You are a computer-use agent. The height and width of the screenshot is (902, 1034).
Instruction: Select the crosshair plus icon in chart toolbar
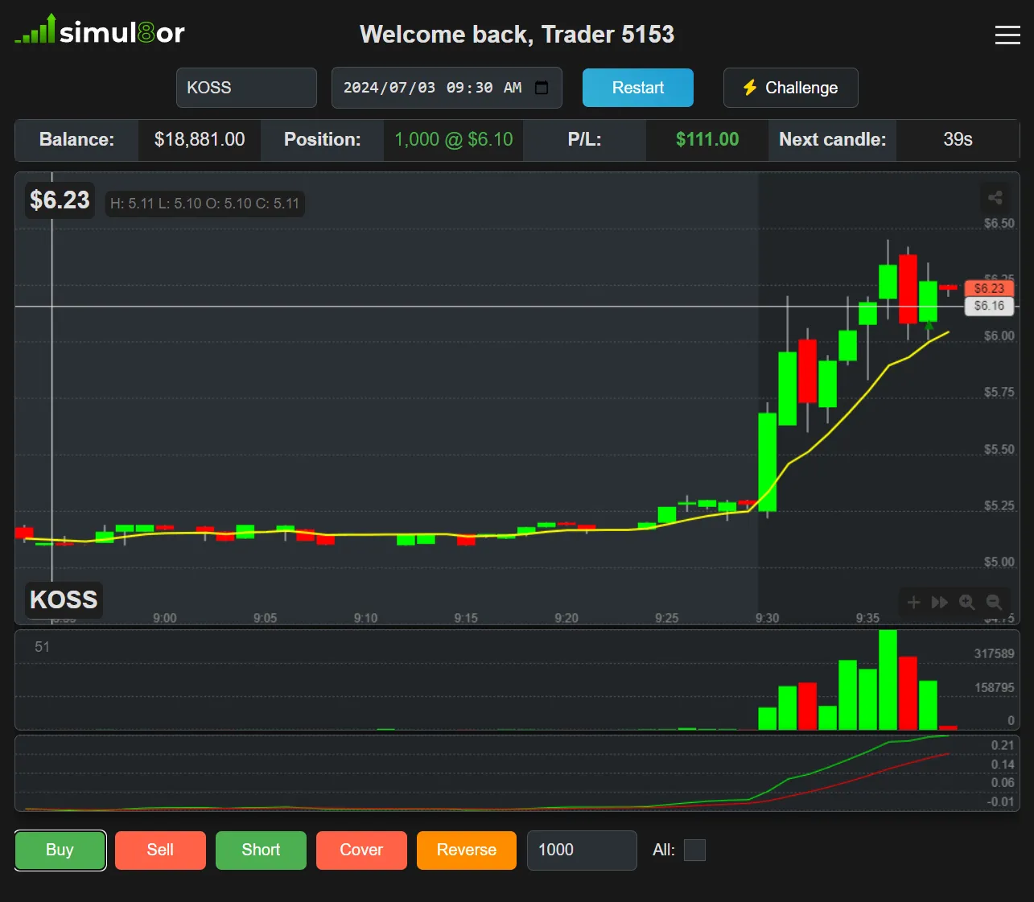point(913,602)
